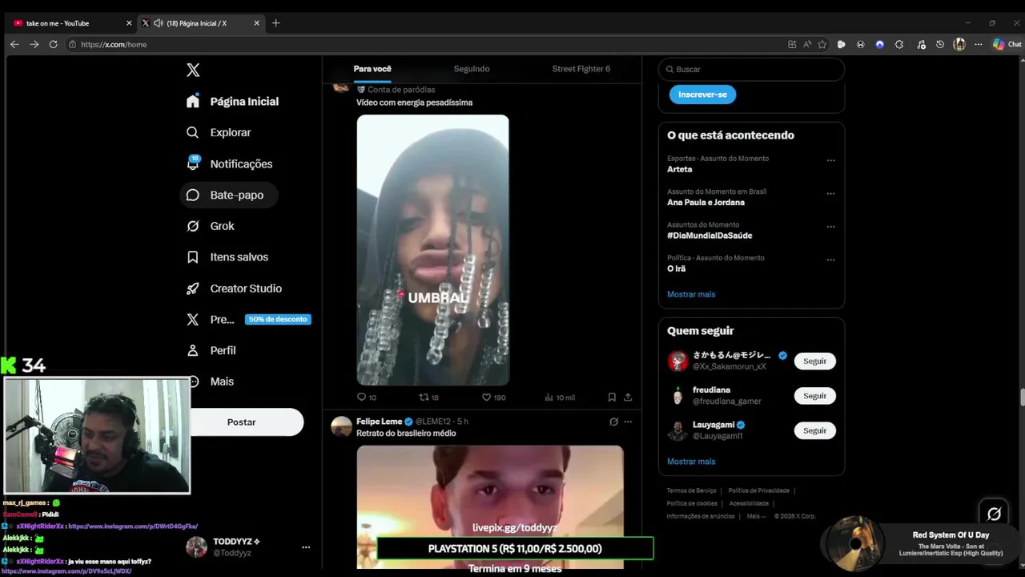Open Copilot Chat in browser toolbar

coord(1007,44)
